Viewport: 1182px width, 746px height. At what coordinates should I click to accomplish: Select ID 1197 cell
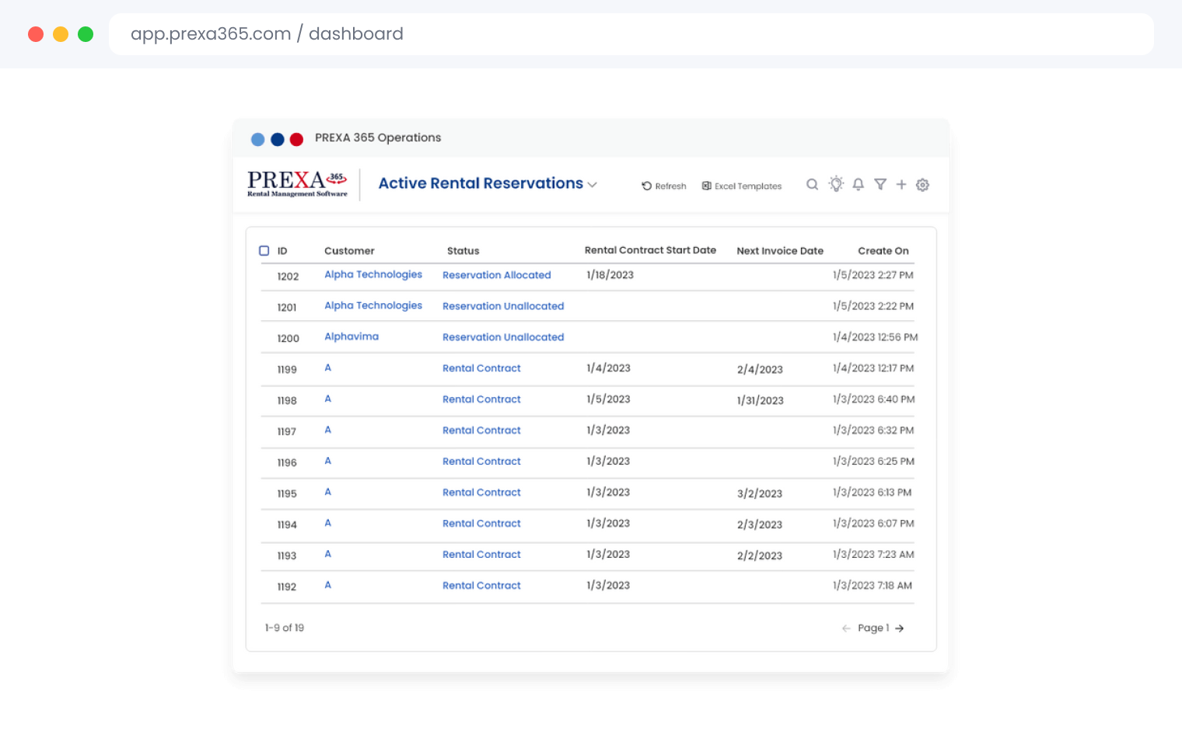(x=287, y=432)
